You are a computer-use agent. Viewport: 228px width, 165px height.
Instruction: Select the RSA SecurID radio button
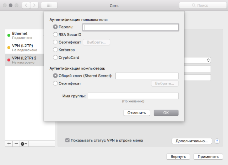click(55, 34)
